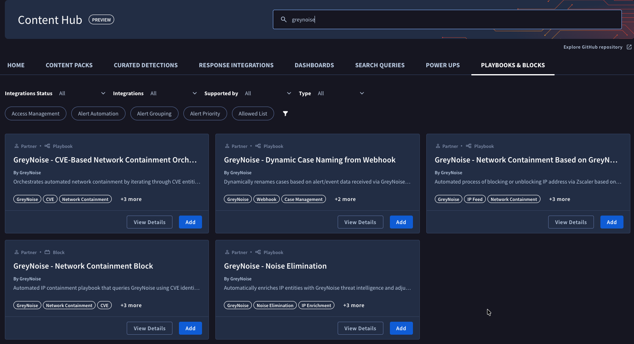
Task: Toggle the Allowed List filter chip
Action: [253, 113]
